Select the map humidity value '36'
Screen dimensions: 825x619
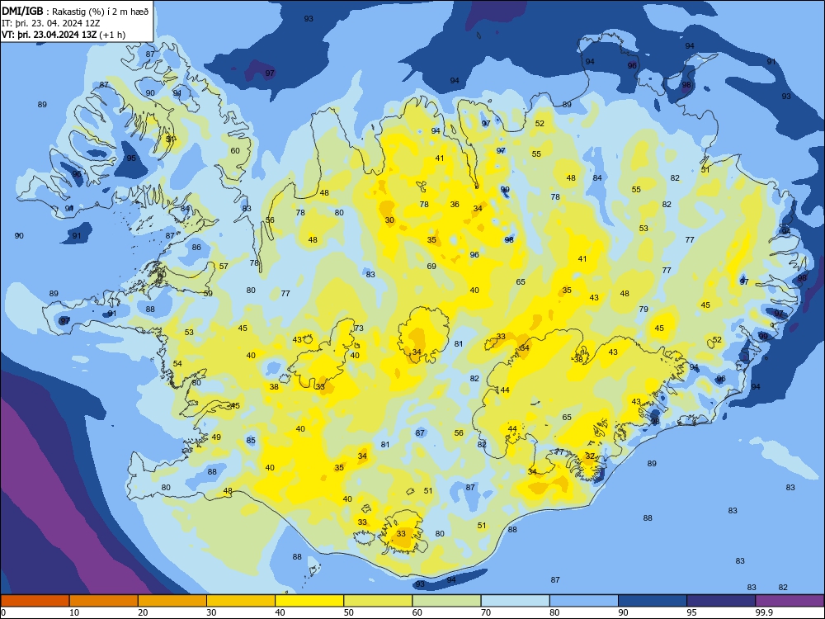click(x=455, y=204)
